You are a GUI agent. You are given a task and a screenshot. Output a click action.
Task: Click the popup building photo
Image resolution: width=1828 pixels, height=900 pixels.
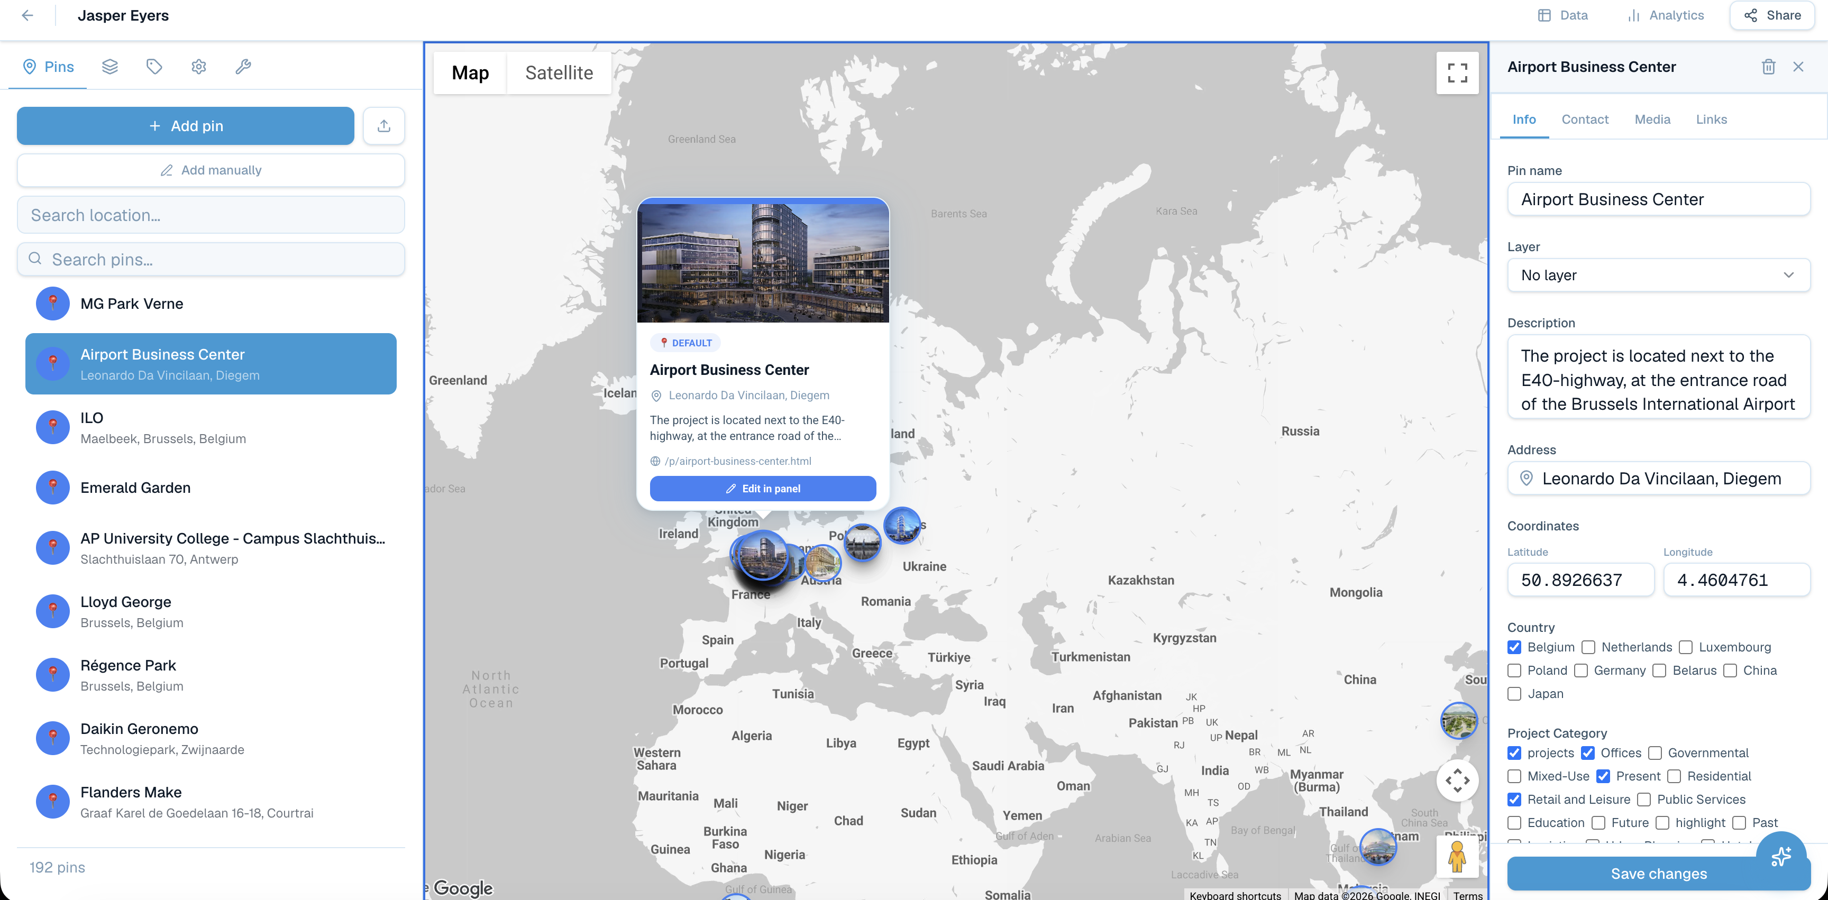click(763, 262)
